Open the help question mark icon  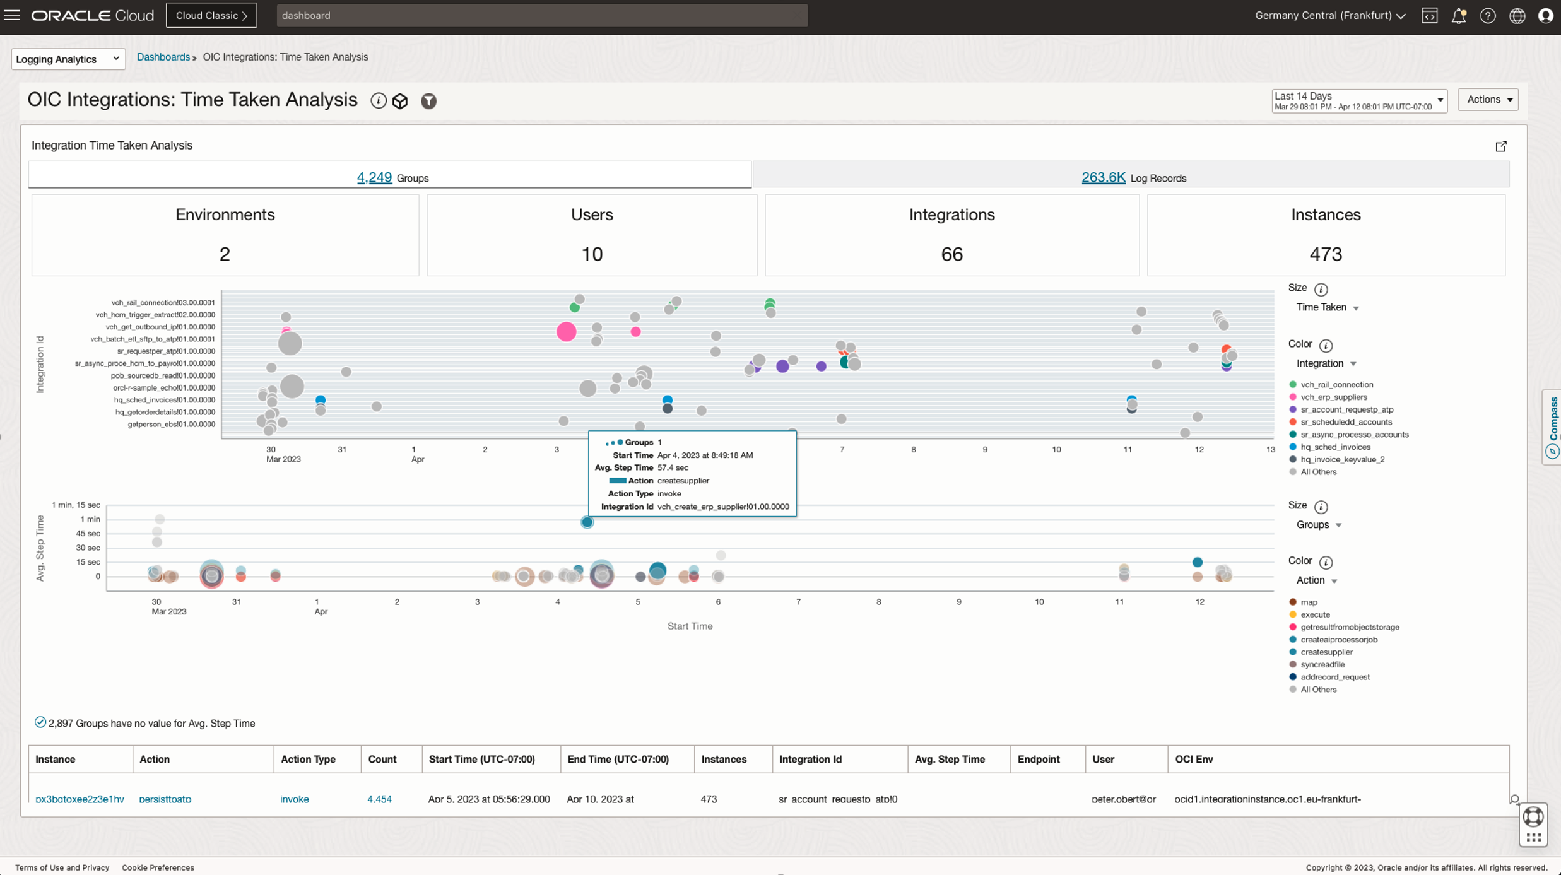(1488, 15)
